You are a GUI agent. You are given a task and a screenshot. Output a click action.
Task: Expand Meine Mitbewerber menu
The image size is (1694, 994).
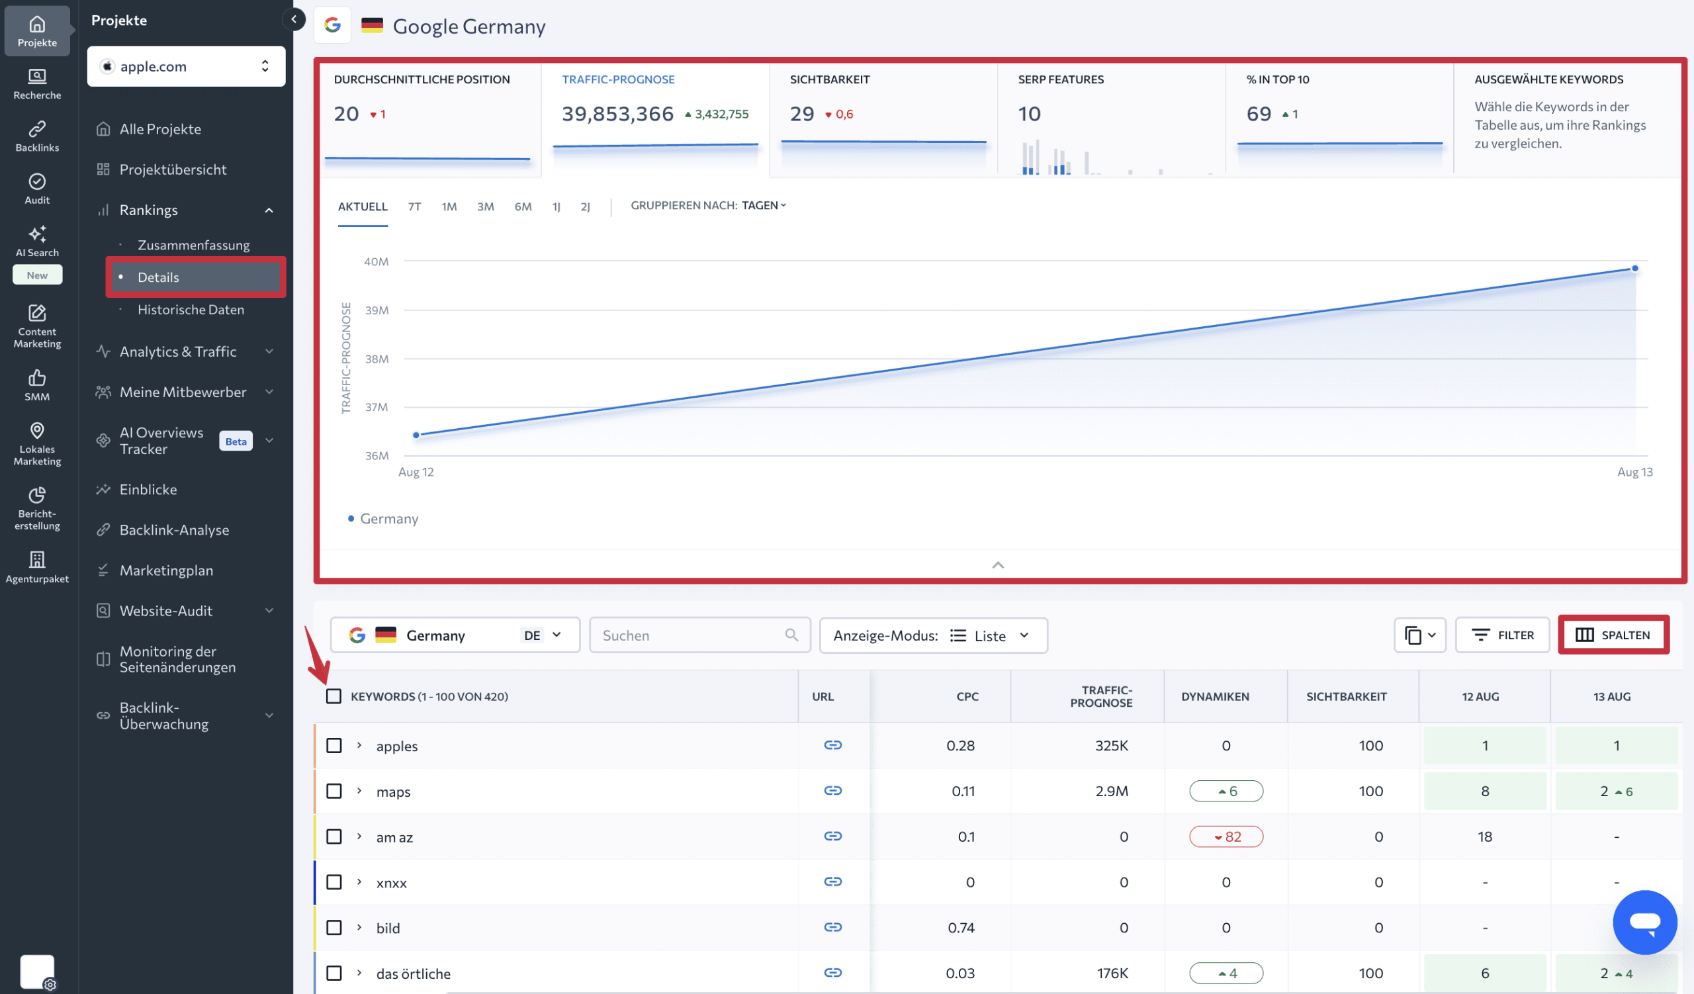269,392
